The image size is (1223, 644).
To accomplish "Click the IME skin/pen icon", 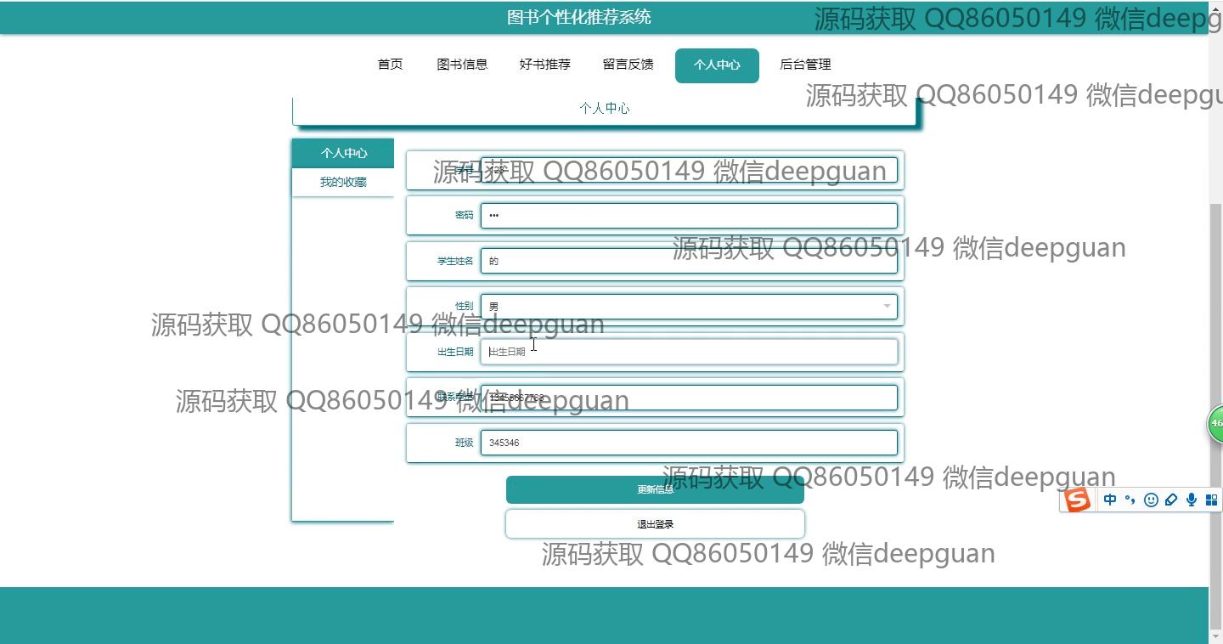I will pos(1171,500).
